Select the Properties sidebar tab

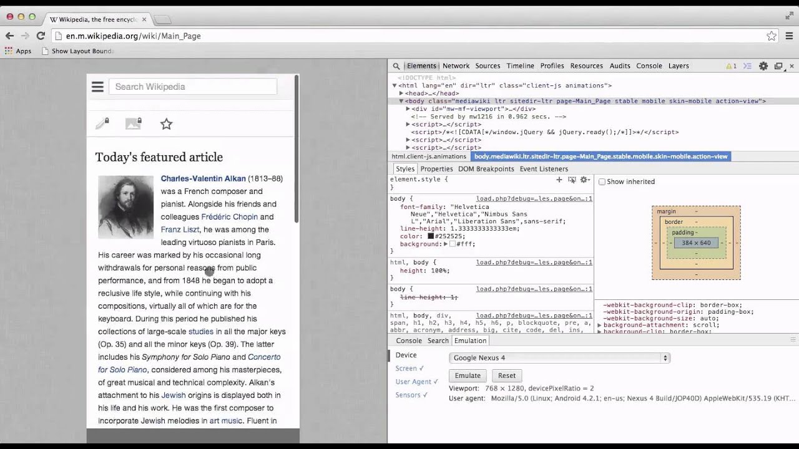point(436,169)
